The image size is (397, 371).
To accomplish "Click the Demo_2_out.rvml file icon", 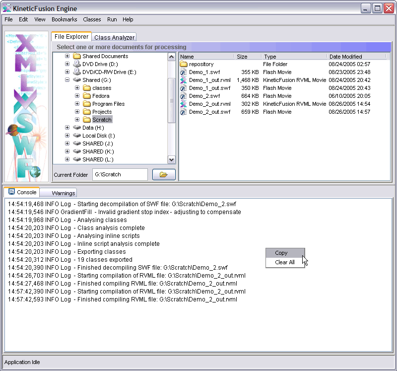I will coord(183,104).
